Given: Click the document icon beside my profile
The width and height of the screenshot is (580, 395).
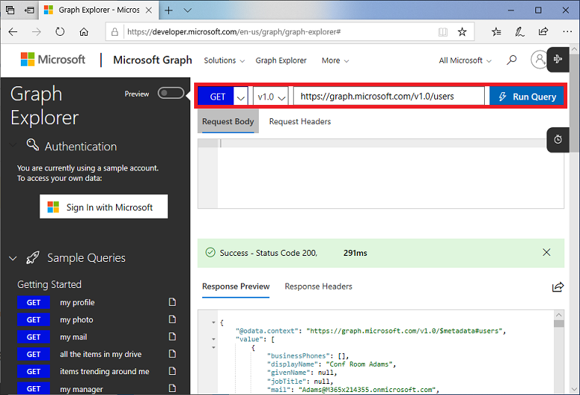Looking at the screenshot, I should coord(173,302).
